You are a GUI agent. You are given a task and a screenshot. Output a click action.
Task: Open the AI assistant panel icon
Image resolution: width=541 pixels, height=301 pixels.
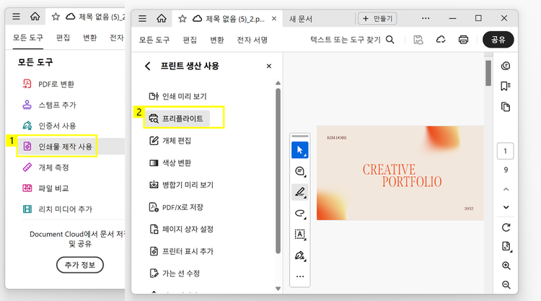tap(506, 66)
